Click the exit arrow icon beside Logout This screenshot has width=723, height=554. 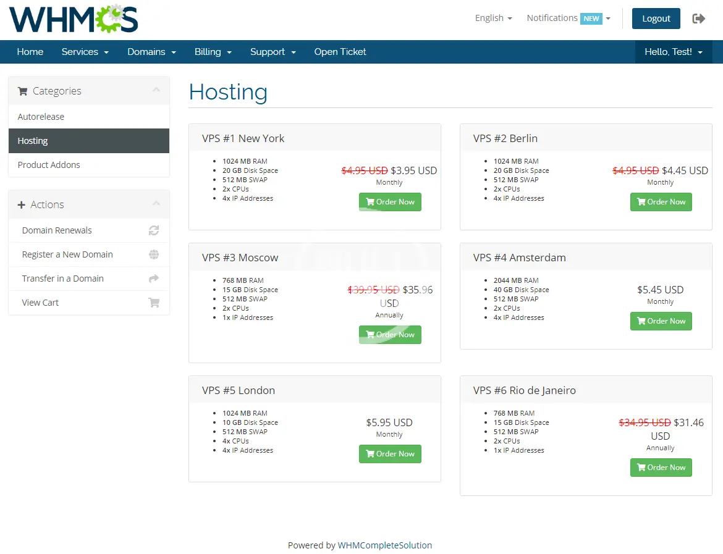tap(699, 19)
